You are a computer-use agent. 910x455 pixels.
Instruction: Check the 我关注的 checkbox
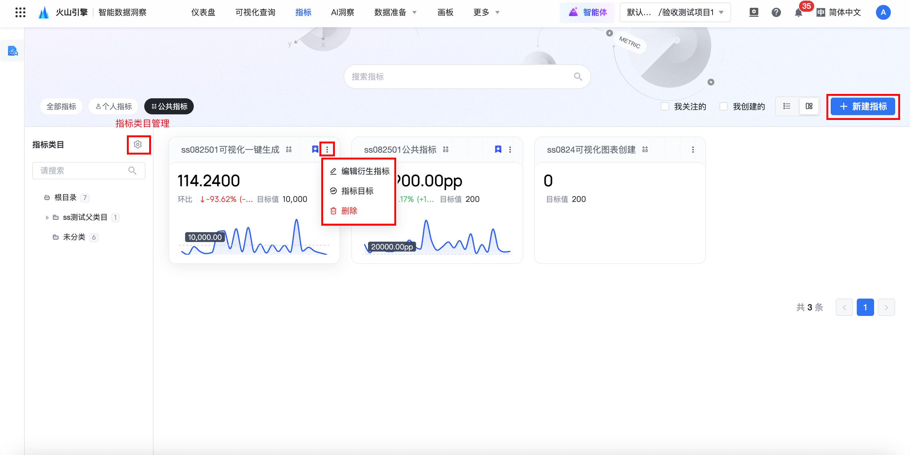(x=665, y=106)
